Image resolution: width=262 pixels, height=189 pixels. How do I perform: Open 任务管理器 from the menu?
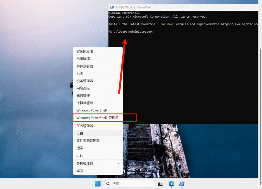pos(85,126)
